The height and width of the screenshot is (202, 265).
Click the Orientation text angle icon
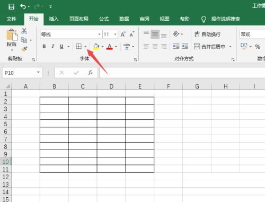coord(176,34)
